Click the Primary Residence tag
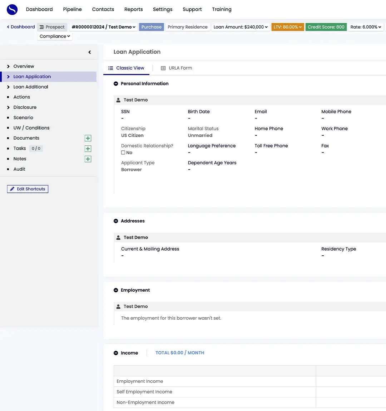 187,27
